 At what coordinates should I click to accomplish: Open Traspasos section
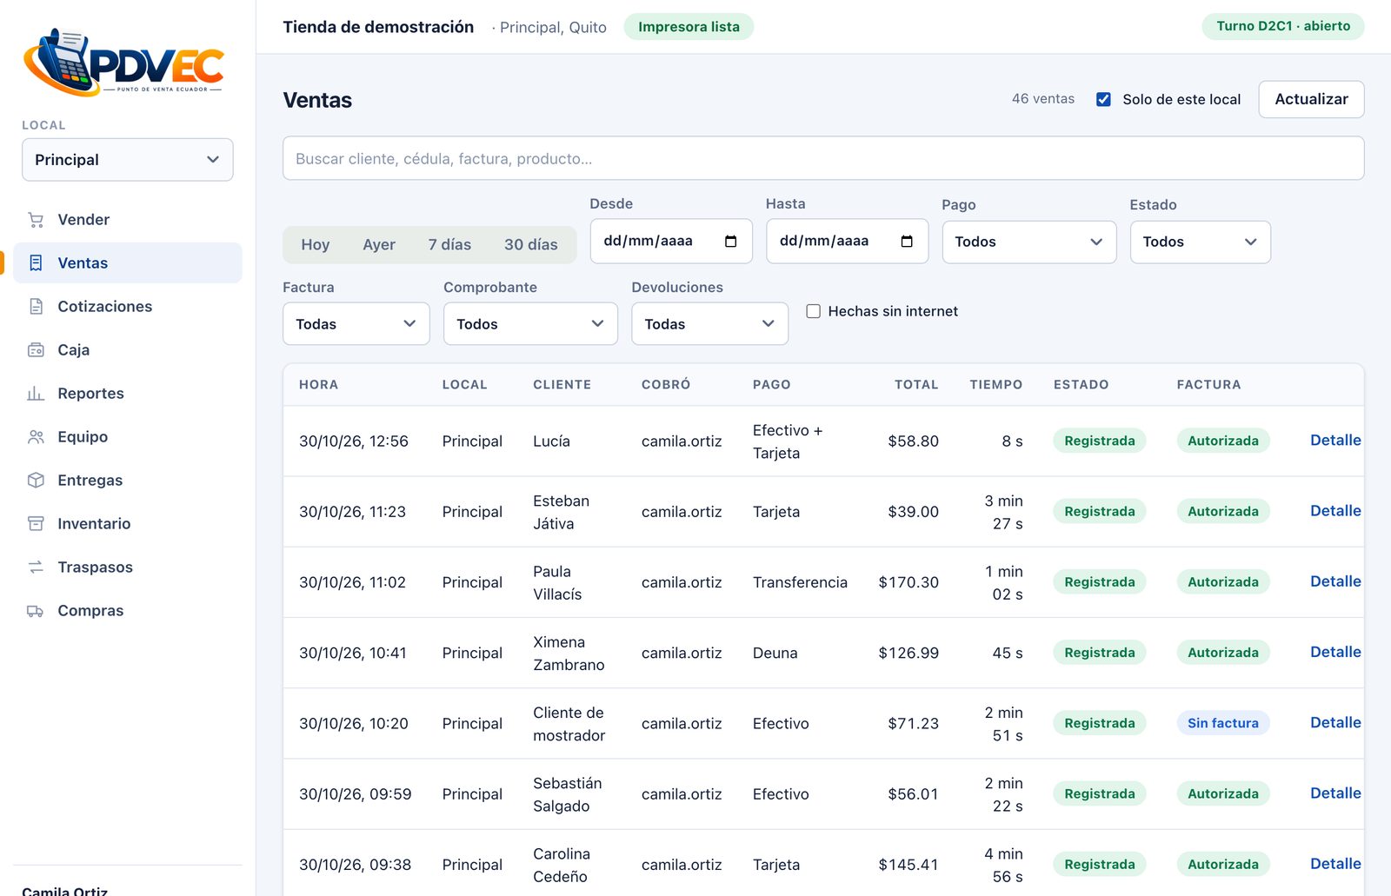(x=128, y=567)
